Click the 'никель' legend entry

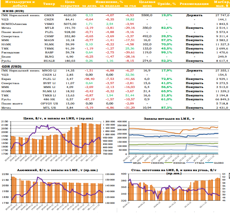pyautogui.click(x=175, y=163)
